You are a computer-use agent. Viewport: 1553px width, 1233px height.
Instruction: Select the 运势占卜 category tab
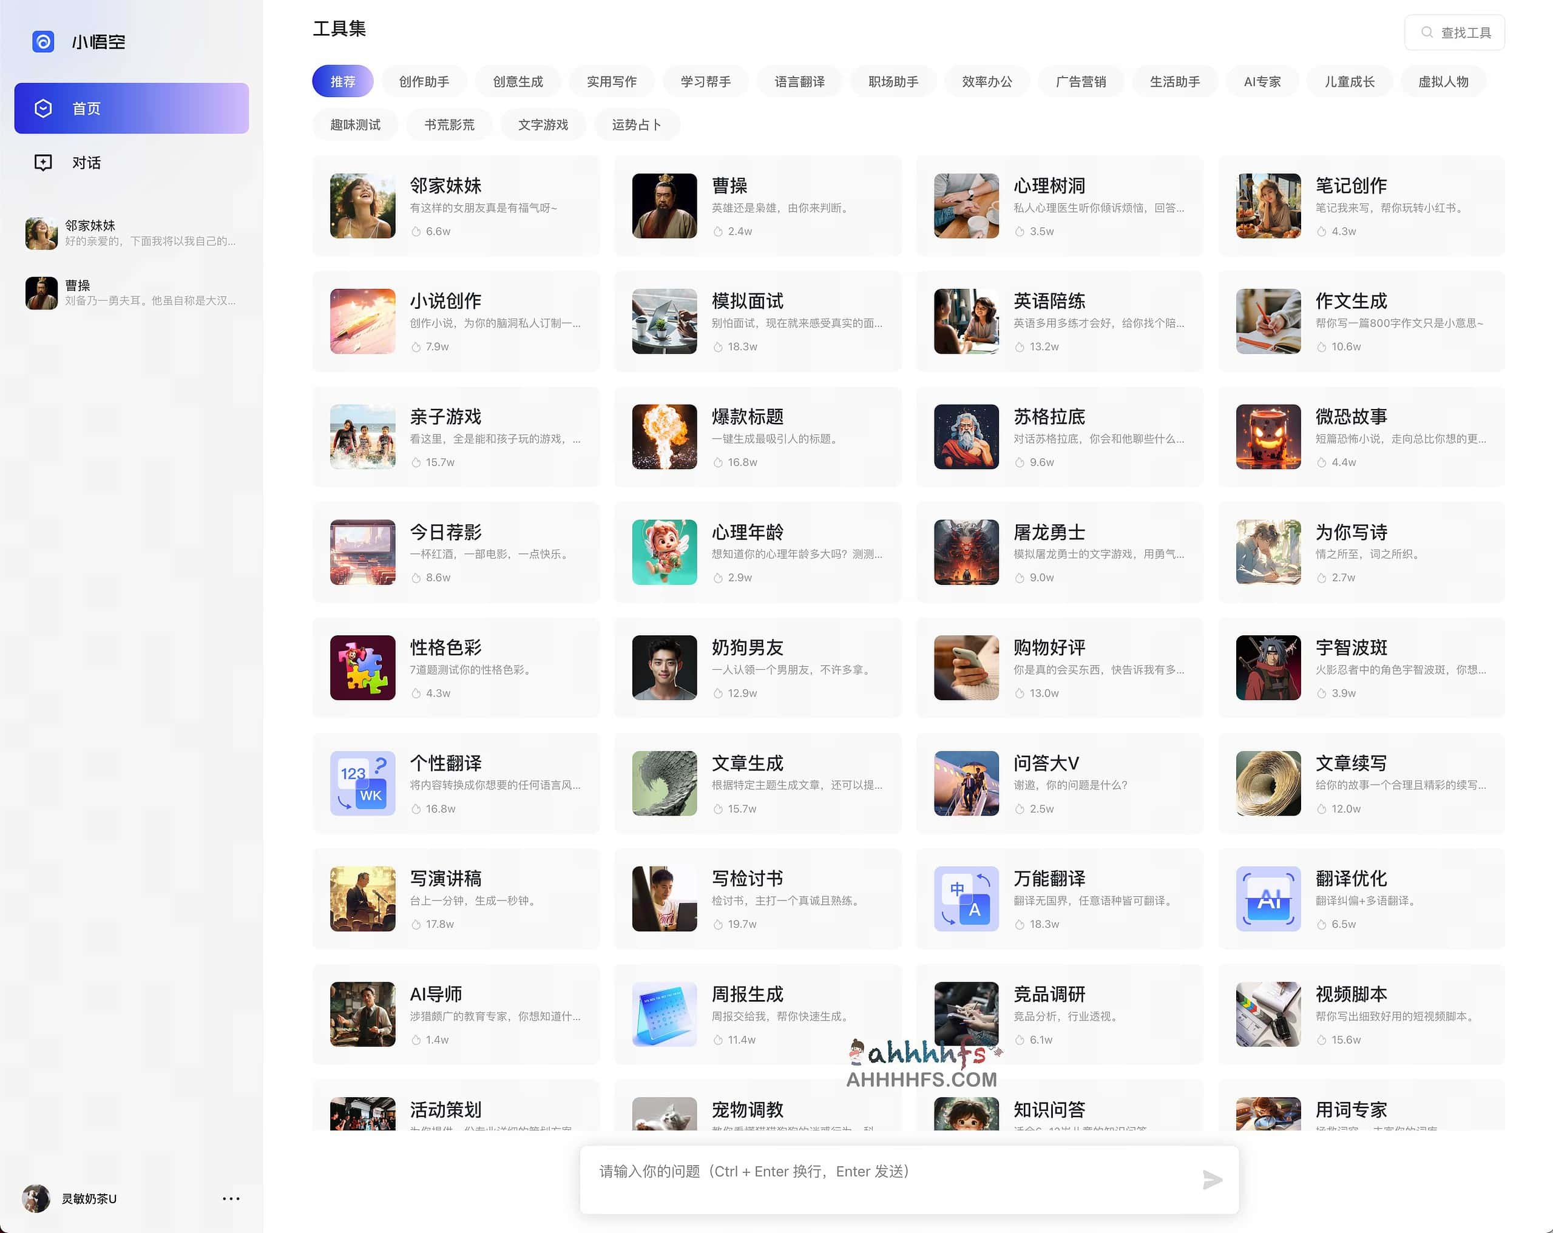click(636, 124)
